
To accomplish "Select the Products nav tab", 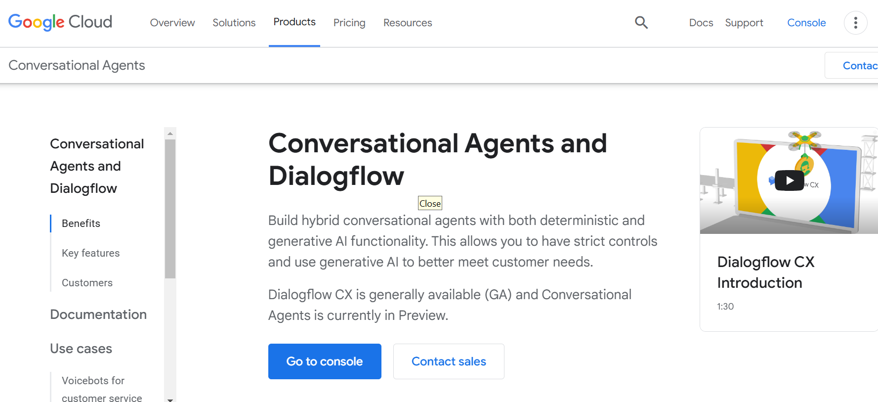I will pos(294,22).
